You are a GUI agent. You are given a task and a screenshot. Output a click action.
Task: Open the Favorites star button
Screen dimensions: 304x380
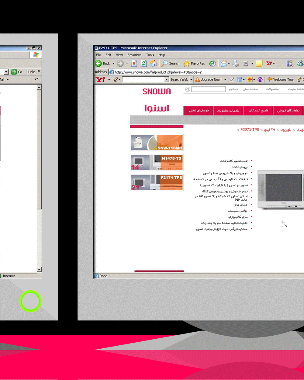pos(194,63)
